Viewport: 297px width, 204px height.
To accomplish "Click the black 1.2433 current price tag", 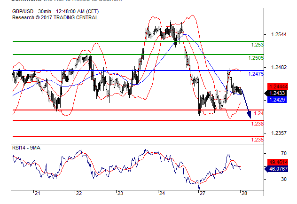I will click(x=276, y=93).
